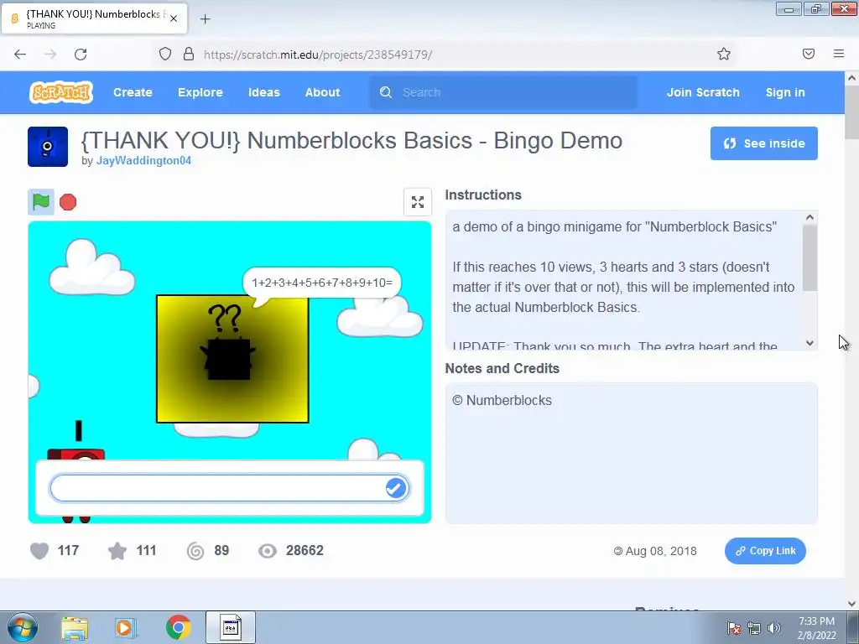Click the Scratch search field
The image size is (859, 644).
(x=503, y=92)
